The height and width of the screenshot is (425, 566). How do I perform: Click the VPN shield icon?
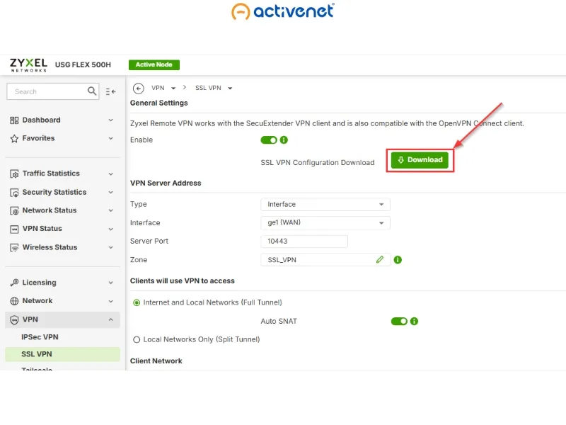14,320
